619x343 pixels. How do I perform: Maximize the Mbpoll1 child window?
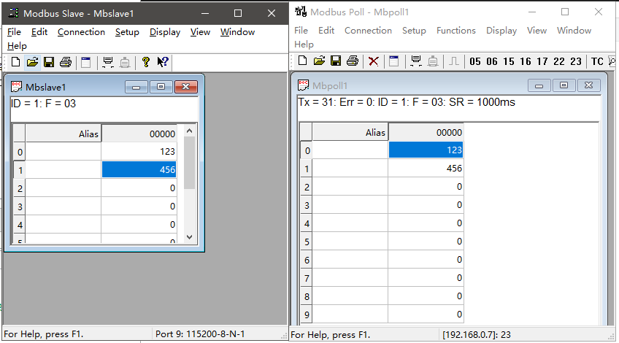coord(563,85)
